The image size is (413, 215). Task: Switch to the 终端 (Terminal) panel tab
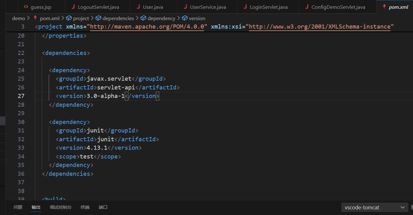(x=85, y=207)
